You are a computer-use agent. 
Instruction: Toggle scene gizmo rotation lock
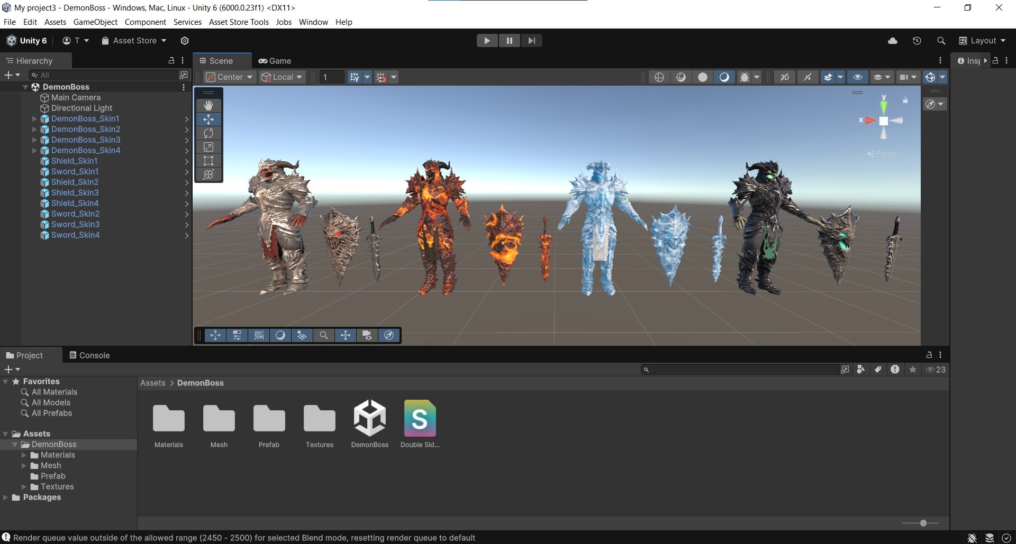[905, 100]
